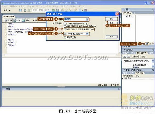Click the Help button in CSS dialog
Screen dimensions: 155x114
point(111,37)
